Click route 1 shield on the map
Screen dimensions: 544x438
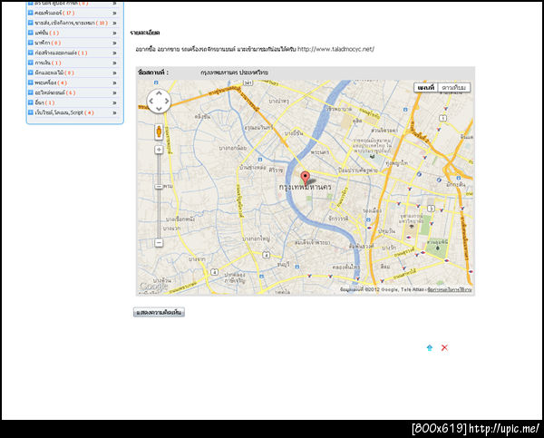point(443,119)
